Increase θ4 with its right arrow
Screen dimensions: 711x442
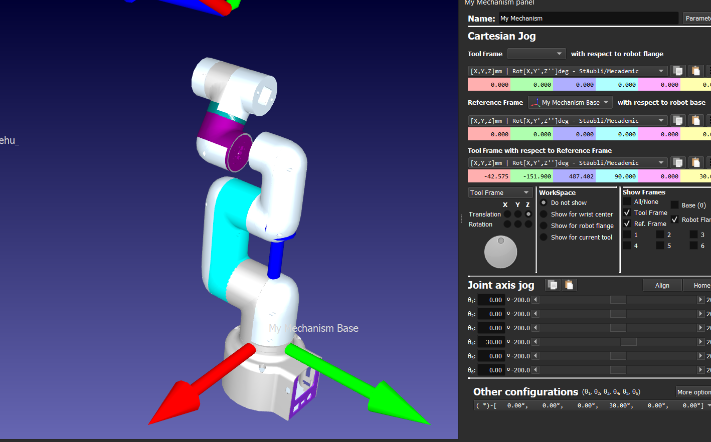[x=700, y=342]
